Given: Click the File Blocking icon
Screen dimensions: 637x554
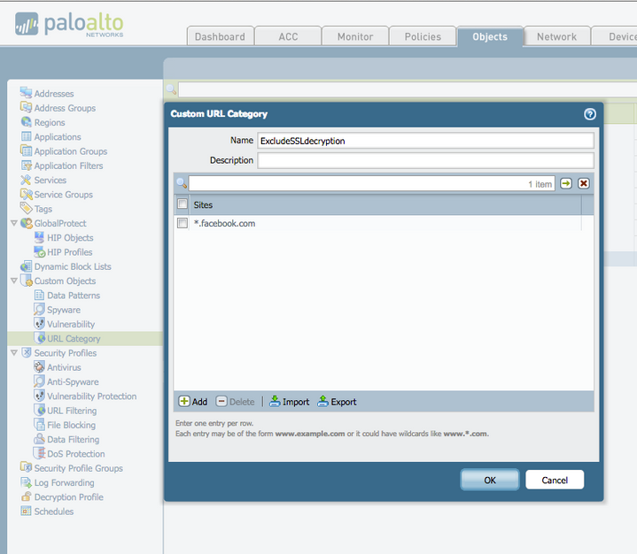Looking at the screenshot, I should point(39,425).
